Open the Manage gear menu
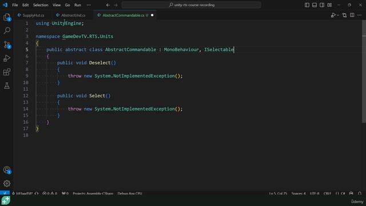 tap(7, 183)
